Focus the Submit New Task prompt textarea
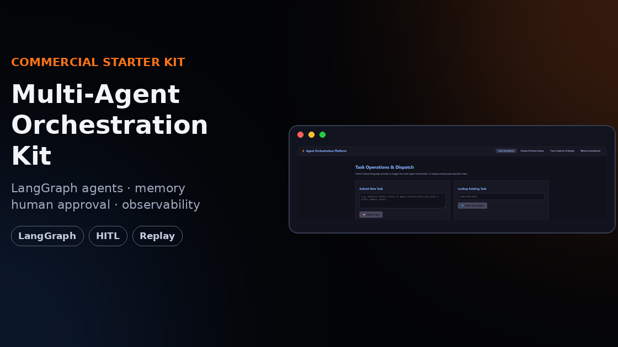This screenshot has height=347, width=618. (402, 200)
